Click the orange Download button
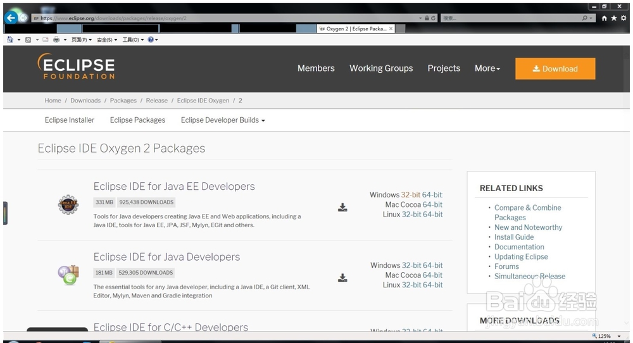Image resolution: width=633 pixels, height=343 pixels. pyautogui.click(x=555, y=68)
